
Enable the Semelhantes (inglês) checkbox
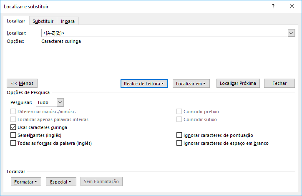13,135
